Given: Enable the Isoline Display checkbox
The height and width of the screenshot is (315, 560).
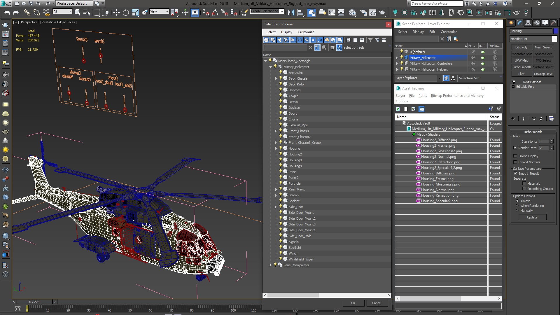Looking at the screenshot, I should click(x=515, y=156).
